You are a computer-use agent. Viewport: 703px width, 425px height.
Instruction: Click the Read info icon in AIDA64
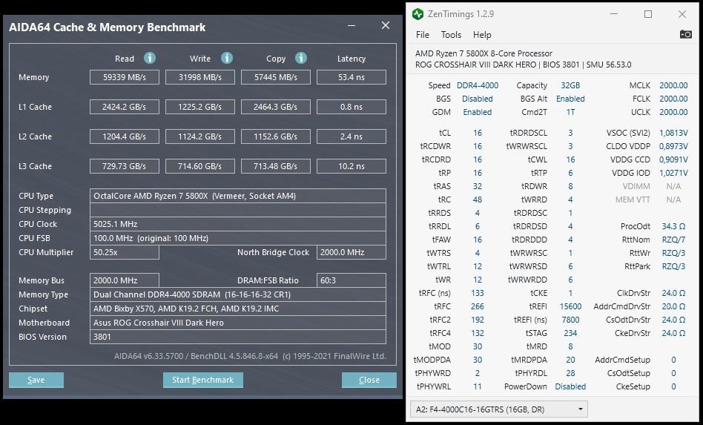coord(149,58)
